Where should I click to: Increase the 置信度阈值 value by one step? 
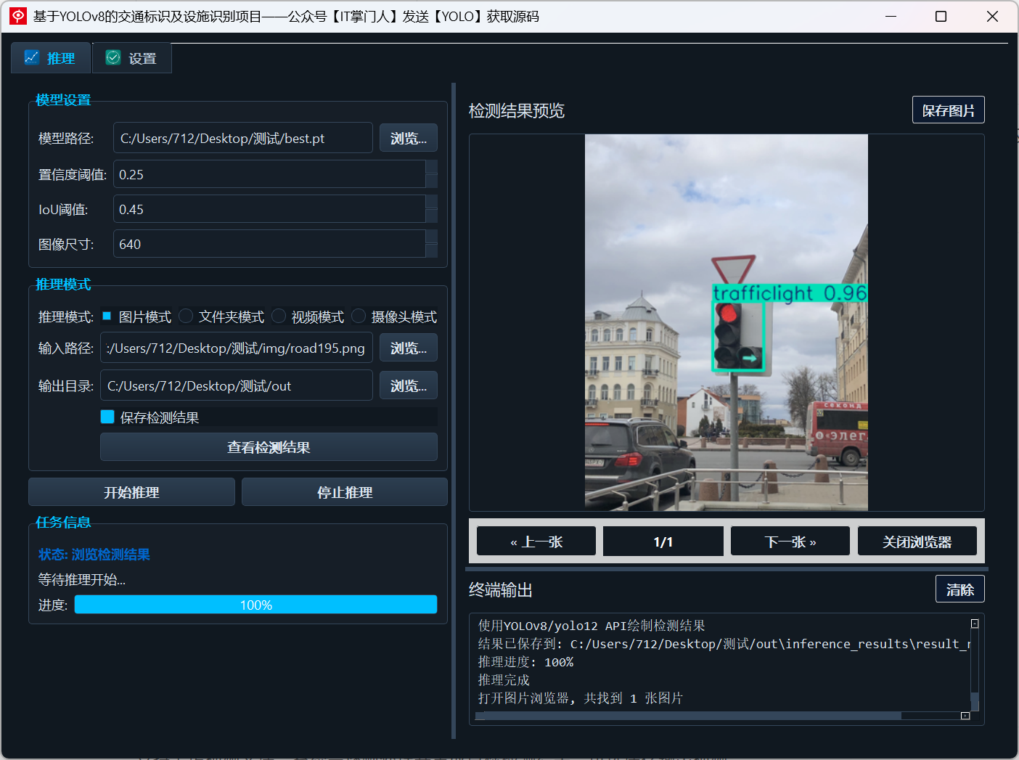pyautogui.click(x=432, y=167)
